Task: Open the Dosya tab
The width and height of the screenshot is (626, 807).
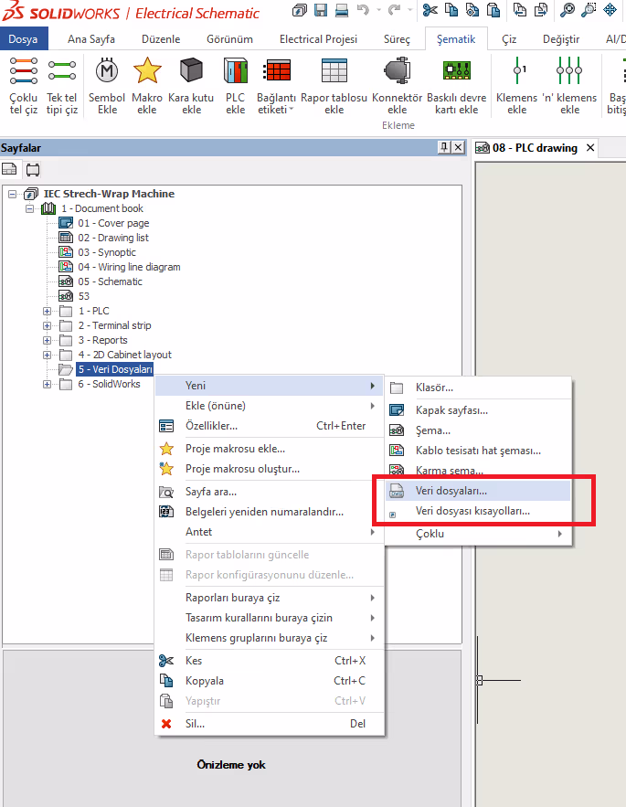Action: coord(23,39)
